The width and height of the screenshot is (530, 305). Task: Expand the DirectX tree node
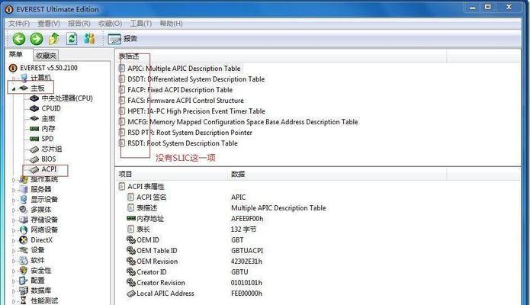[14, 241]
